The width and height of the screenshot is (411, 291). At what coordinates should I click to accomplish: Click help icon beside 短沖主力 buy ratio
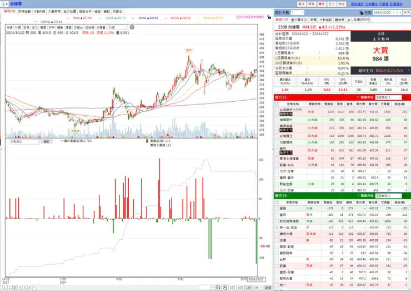click(409, 71)
